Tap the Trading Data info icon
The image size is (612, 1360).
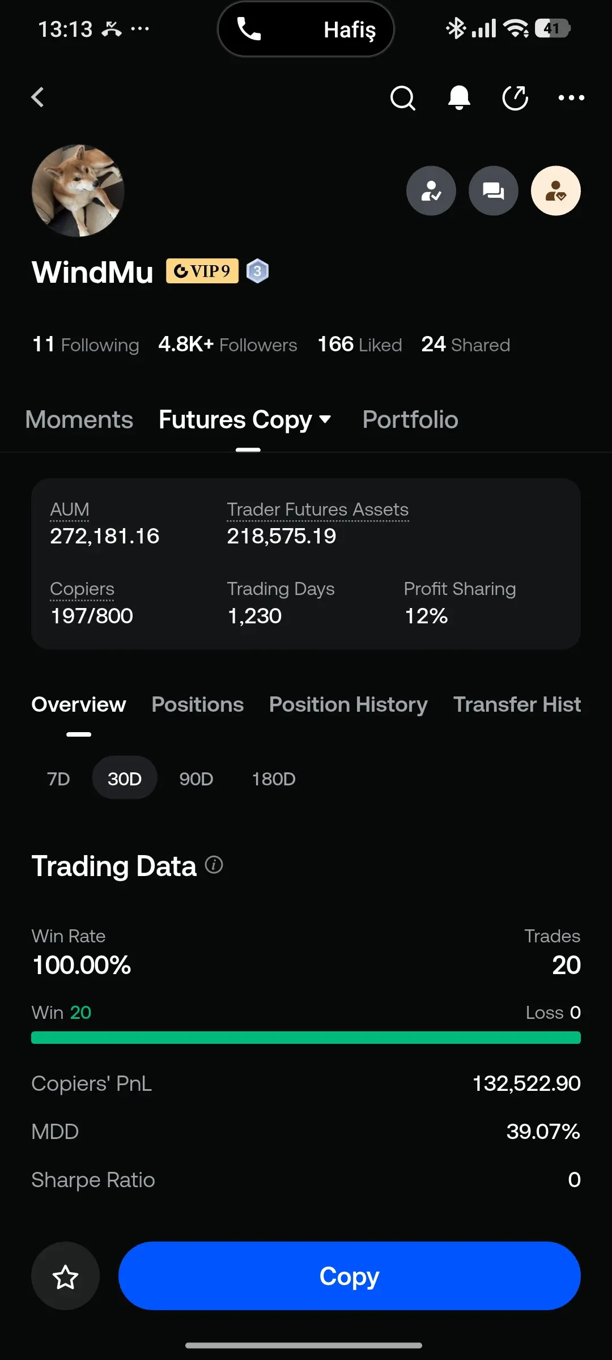click(x=214, y=865)
